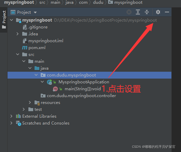Expand the .idea folder
The image size is (181, 152).
[17, 34]
